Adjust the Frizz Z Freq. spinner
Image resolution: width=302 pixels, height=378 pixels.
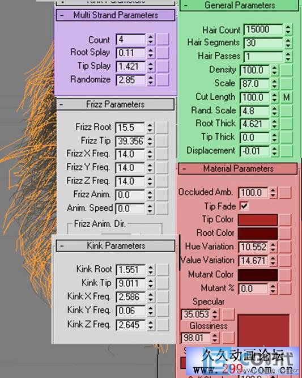point(150,181)
